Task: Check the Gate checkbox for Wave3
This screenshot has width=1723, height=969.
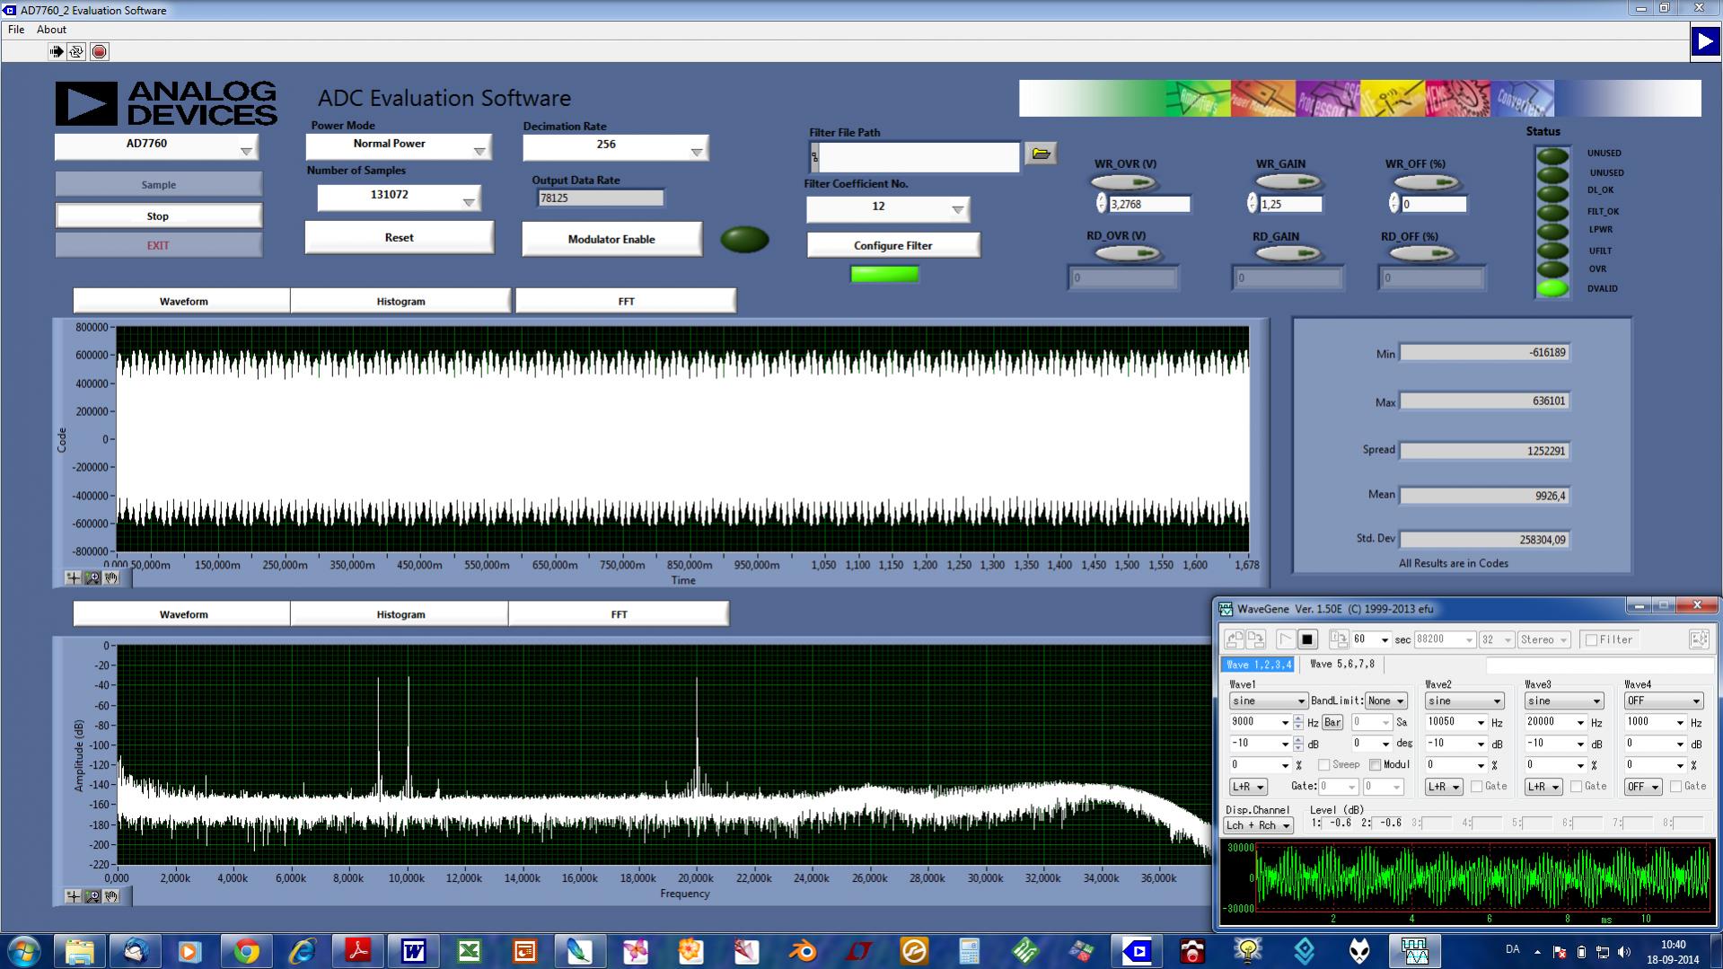Action: 1576,787
